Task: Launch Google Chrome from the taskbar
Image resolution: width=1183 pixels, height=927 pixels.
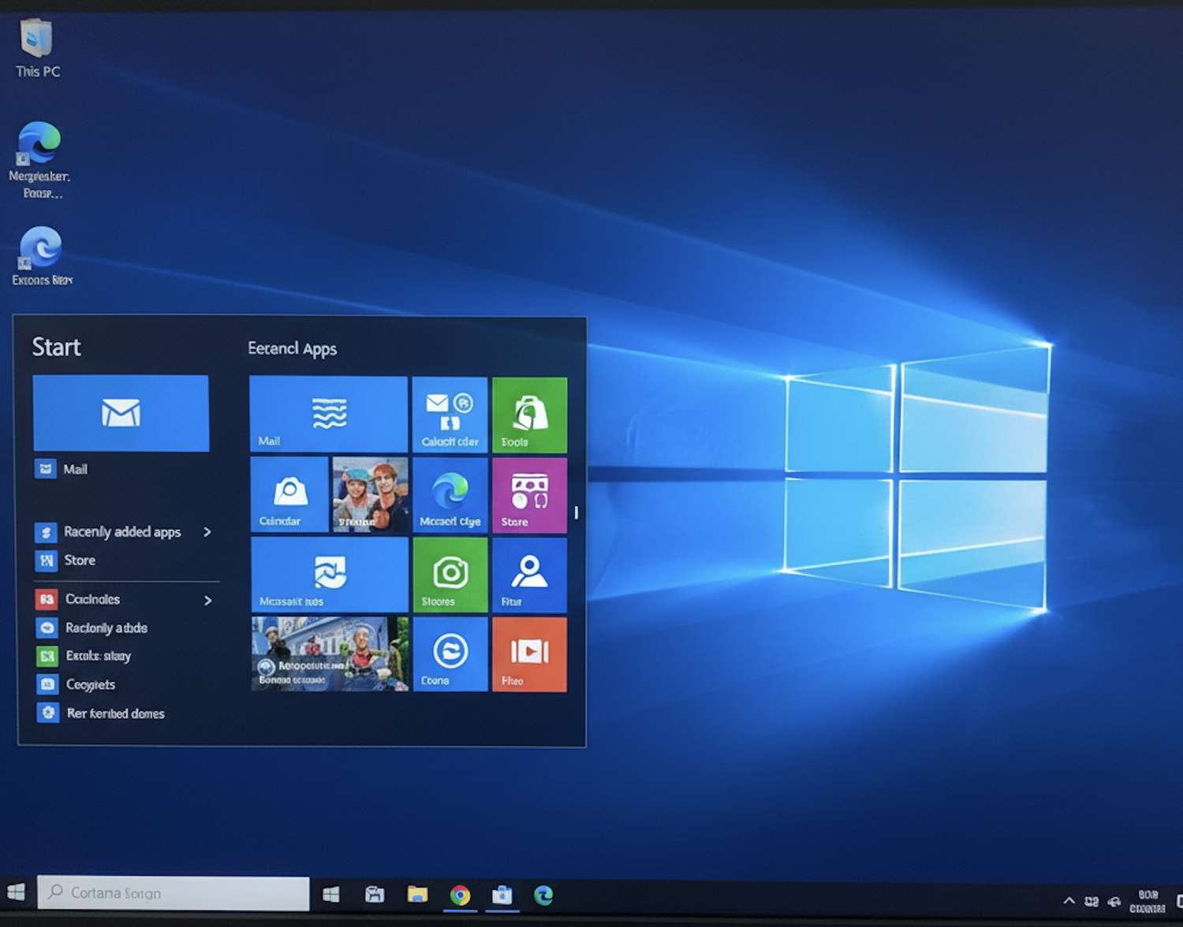Action: 461,895
